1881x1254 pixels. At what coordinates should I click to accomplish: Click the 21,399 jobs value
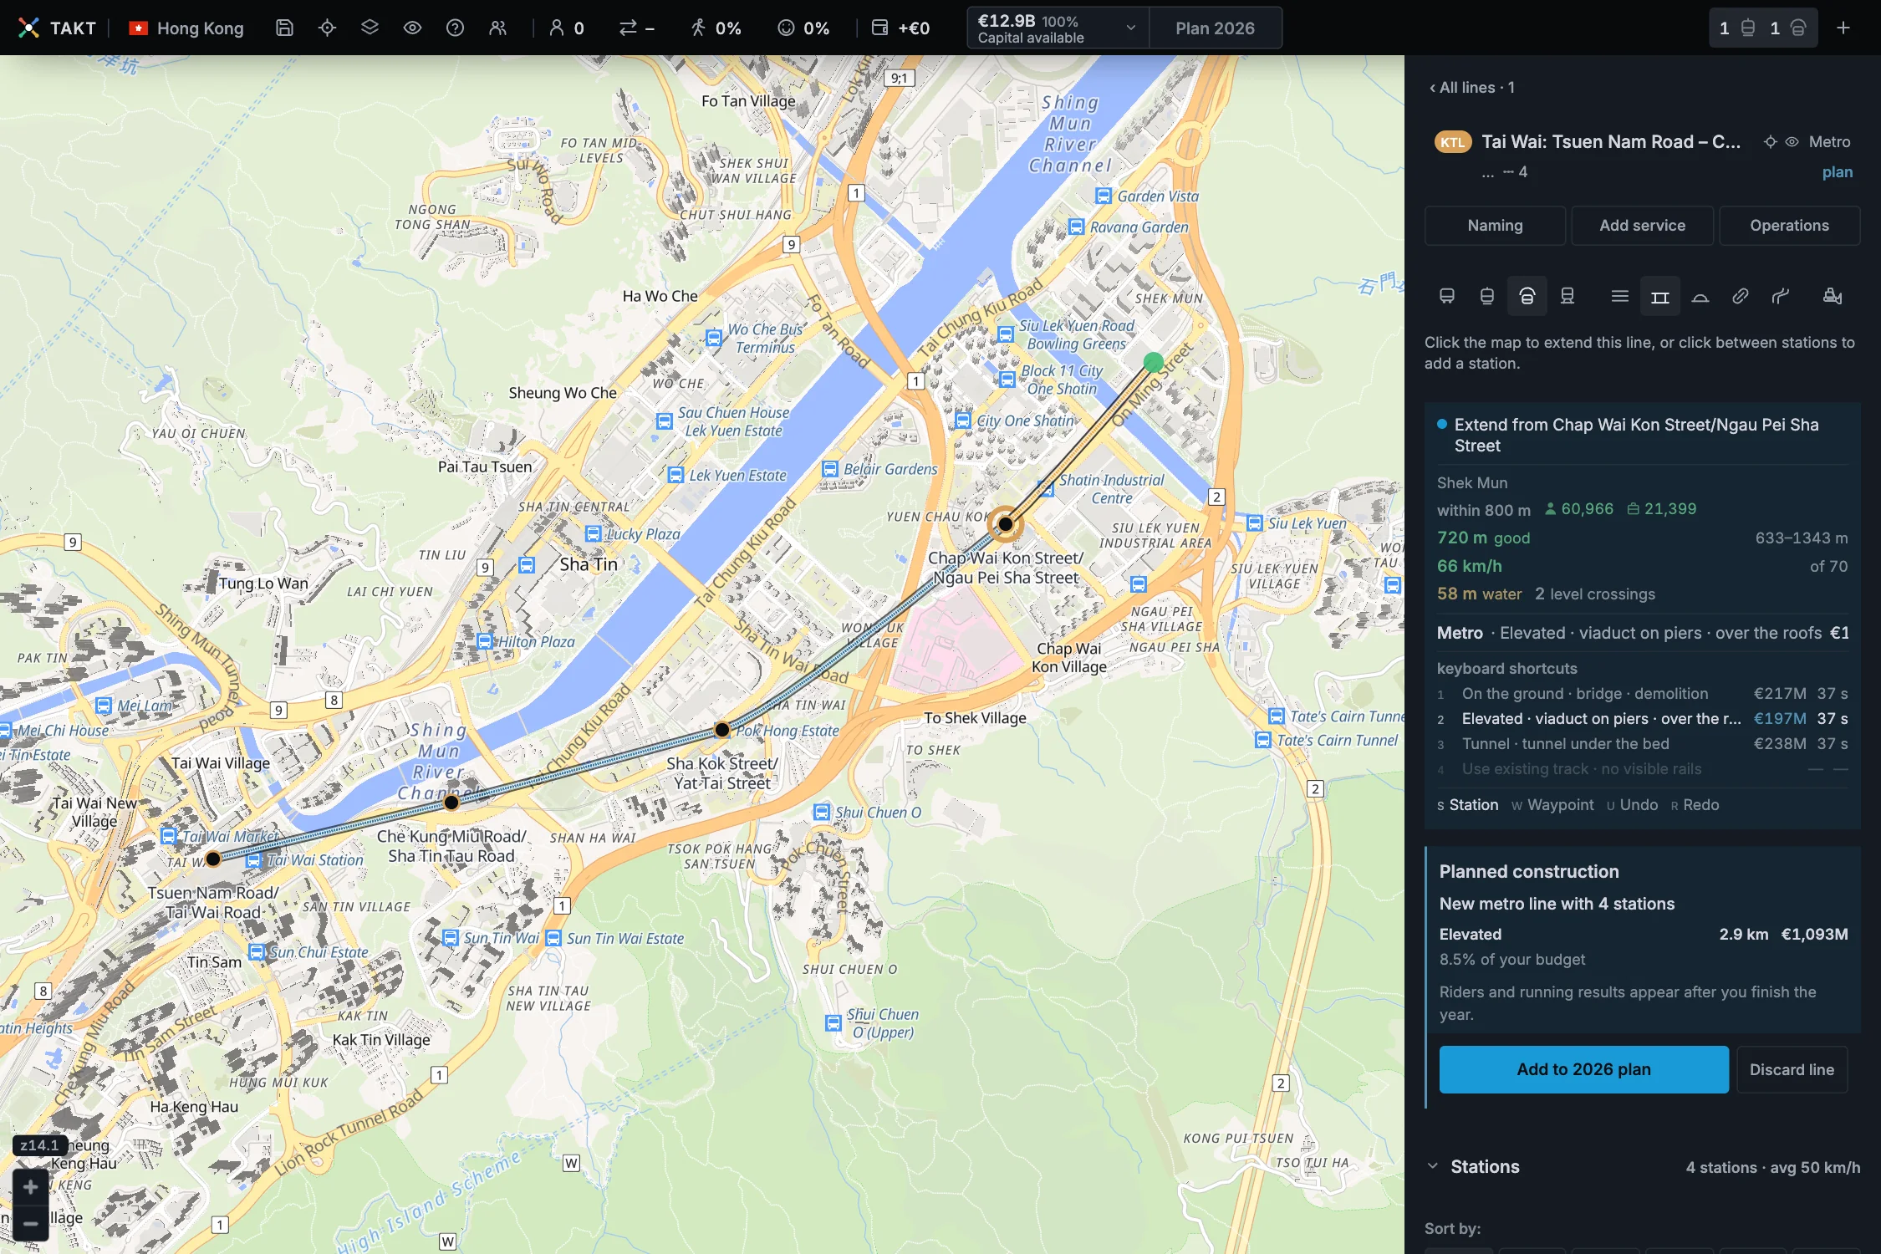point(1669,509)
